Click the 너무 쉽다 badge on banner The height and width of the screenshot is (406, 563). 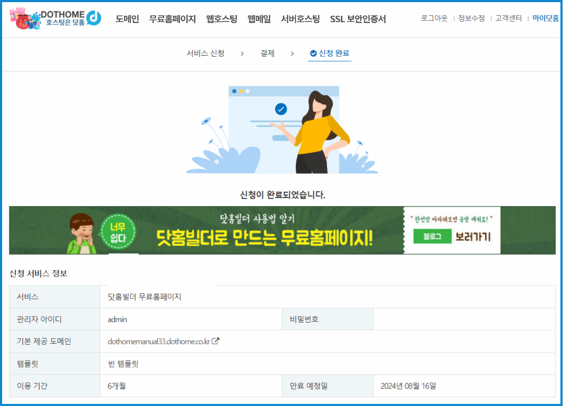118,233
